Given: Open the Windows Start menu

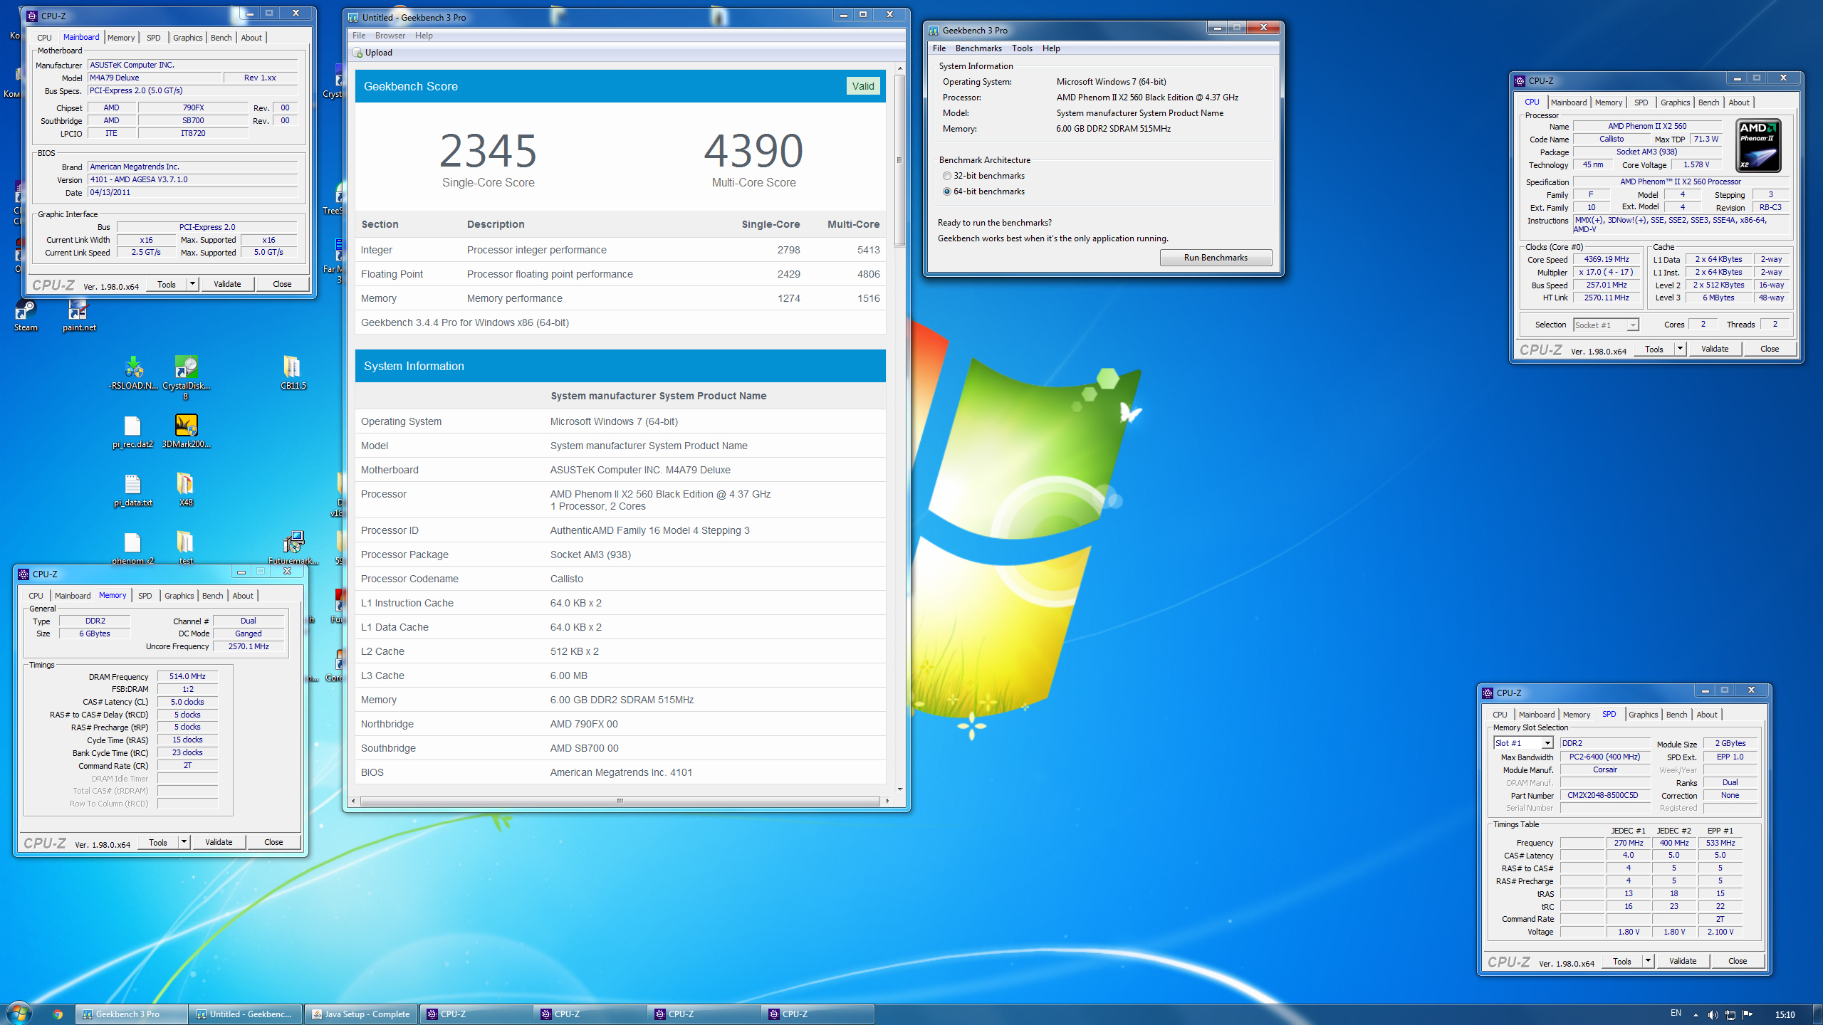Looking at the screenshot, I should [19, 1014].
